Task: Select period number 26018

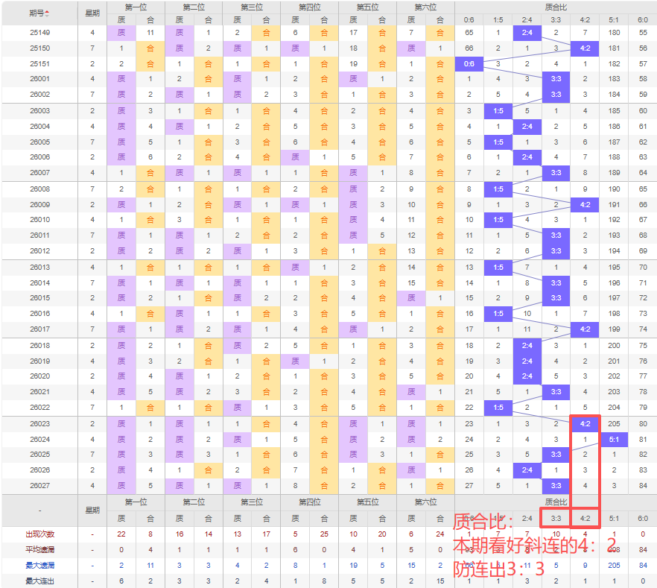Action: point(39,345)
